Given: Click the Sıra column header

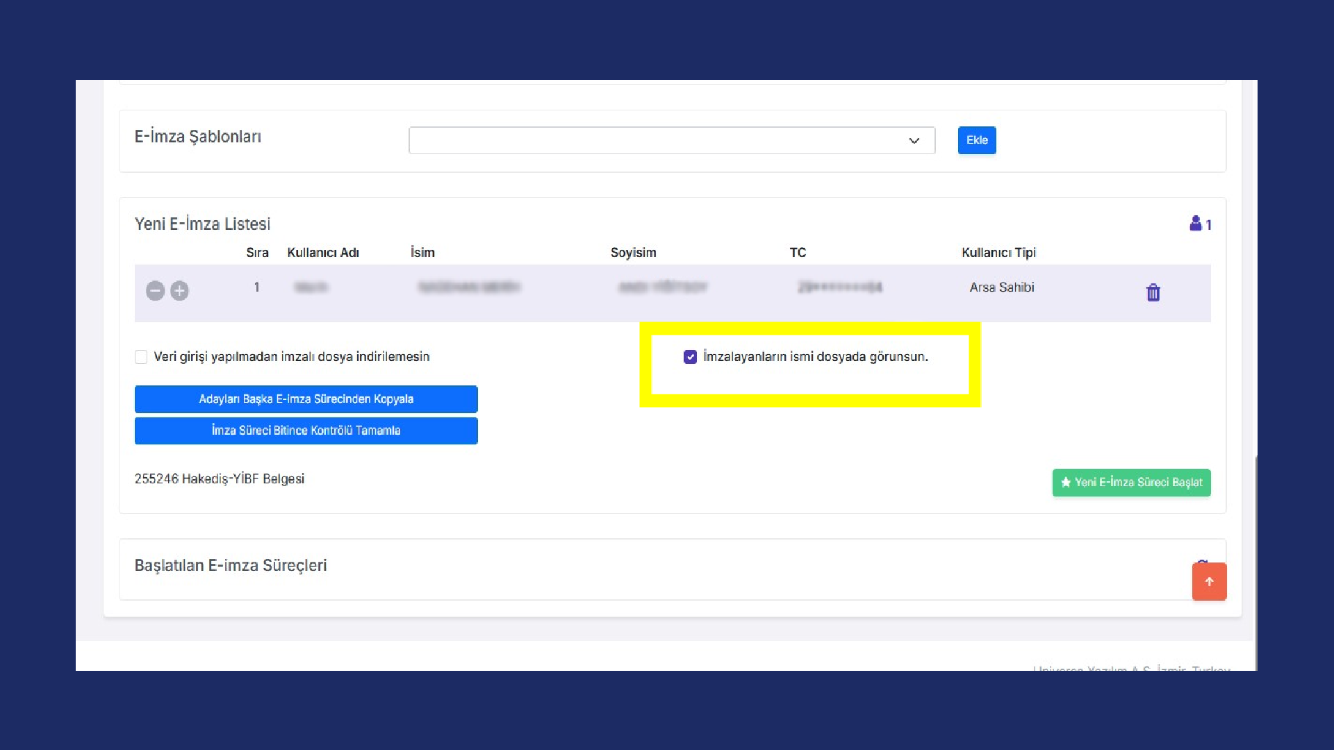Looking at the screenshot, I should point(257,253).
